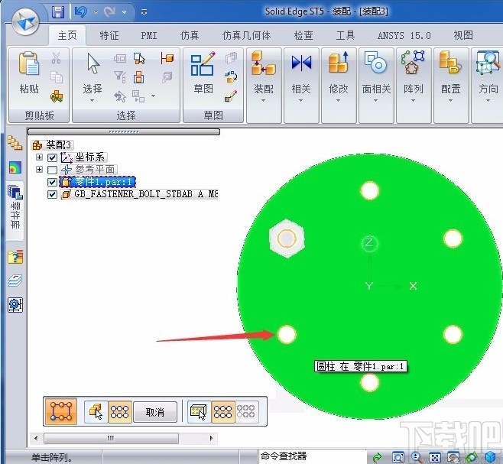Click the 面相关 face relate icon
The height and width of the screenshot is (464, 503).
[375, 63]
